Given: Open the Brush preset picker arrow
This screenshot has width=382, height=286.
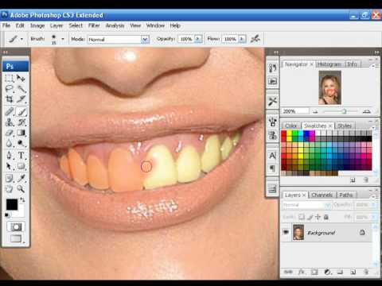Looking at the screenshot, I should 63,39.
